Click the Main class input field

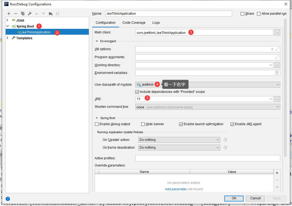pos(204,33)
